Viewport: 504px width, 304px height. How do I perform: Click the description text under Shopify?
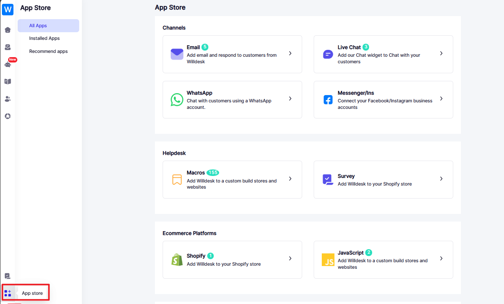[x=224, y=264]
